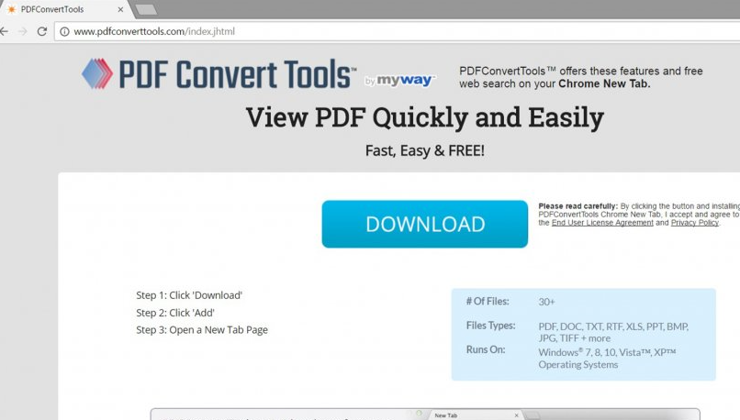
Task: Reload the page with refresh icon
Action: (x=42, y=31)
